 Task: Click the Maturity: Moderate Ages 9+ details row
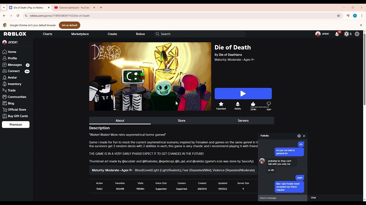[173, 170]
